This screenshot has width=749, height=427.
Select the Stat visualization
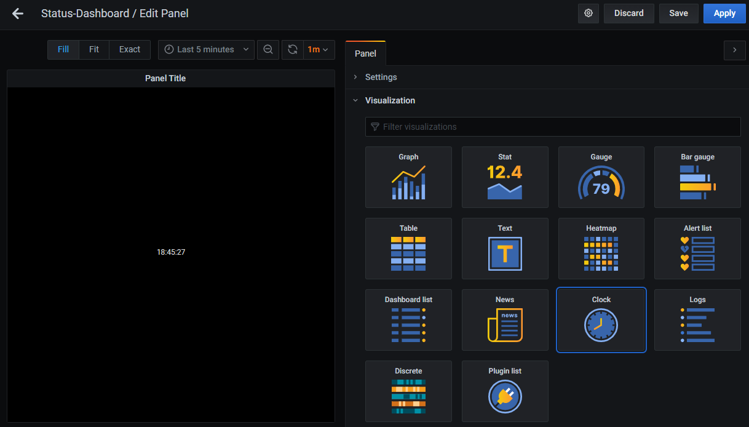pos(505,177)
